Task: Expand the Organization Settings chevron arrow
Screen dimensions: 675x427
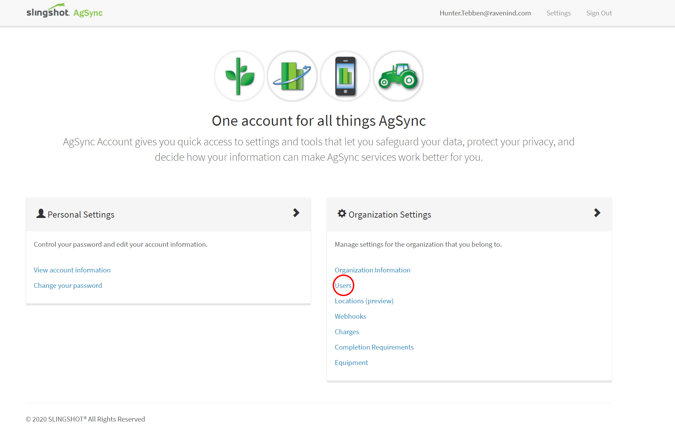Action: pos(597,213)
